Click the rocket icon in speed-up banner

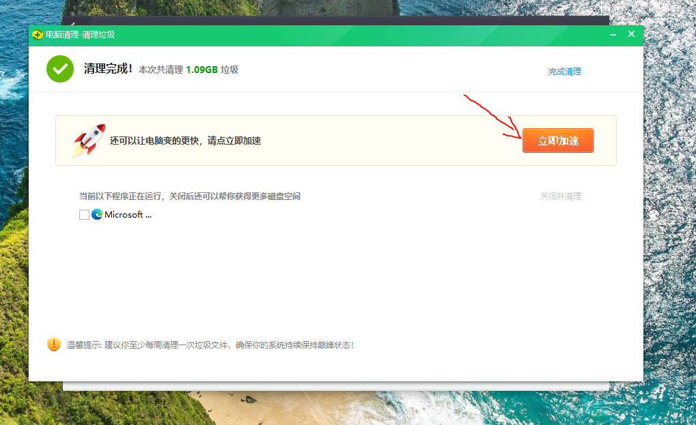(x=89, y=140)
